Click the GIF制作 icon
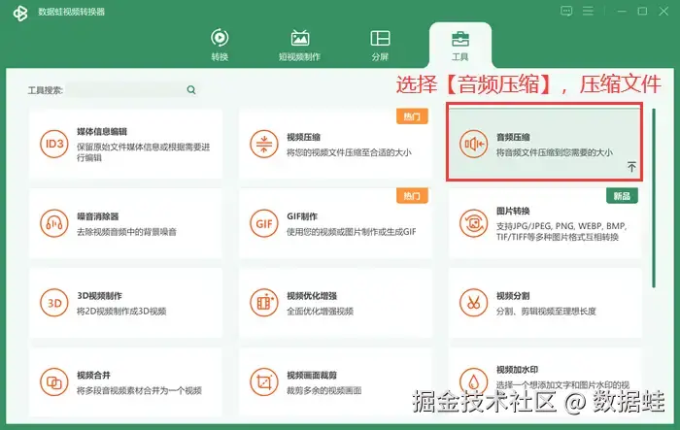 (x=264, y=223)
